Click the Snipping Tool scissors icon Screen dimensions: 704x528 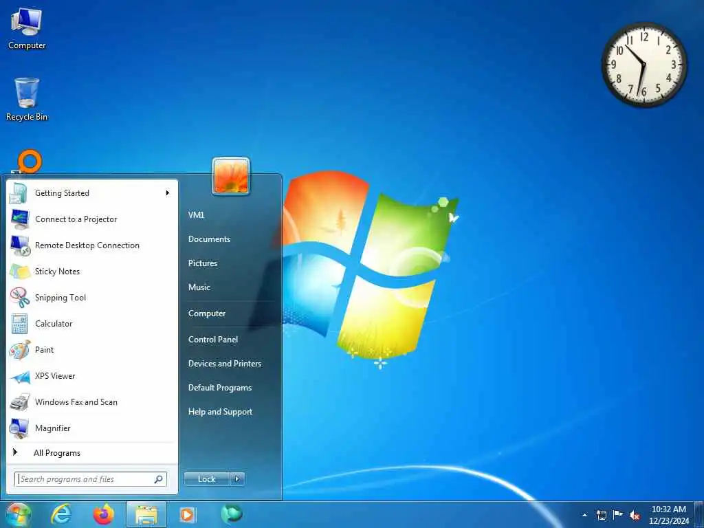coord(19,297)
